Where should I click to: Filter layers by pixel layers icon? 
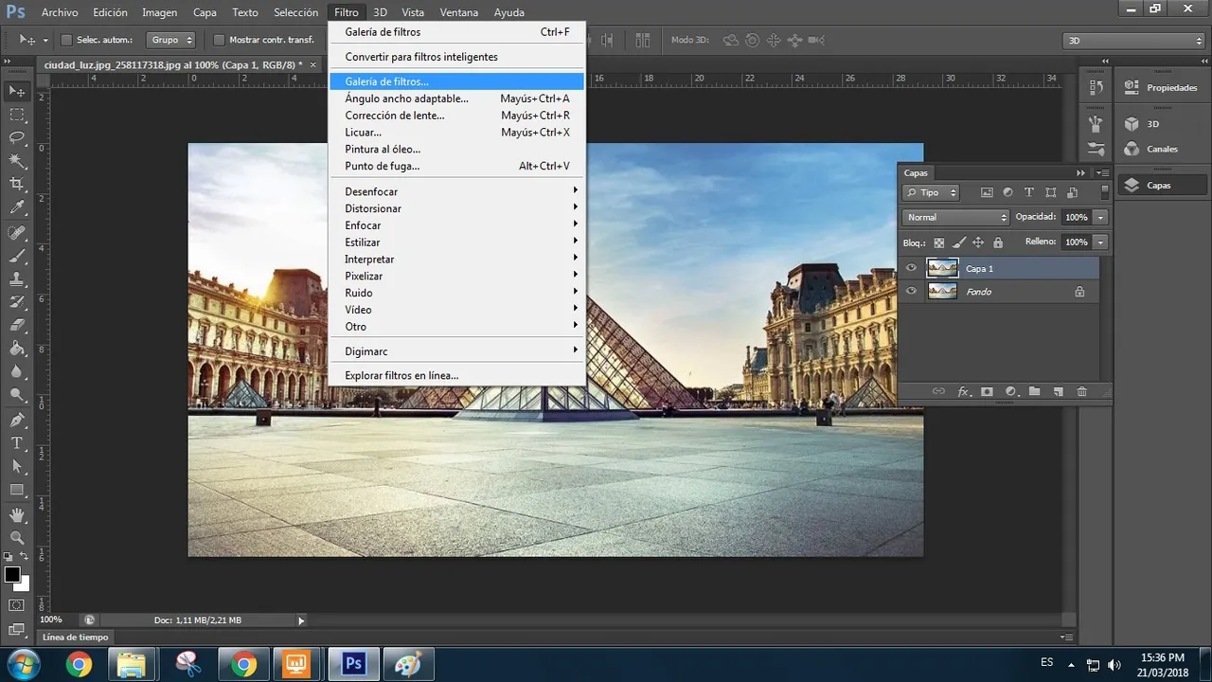[x=987, y=192]
